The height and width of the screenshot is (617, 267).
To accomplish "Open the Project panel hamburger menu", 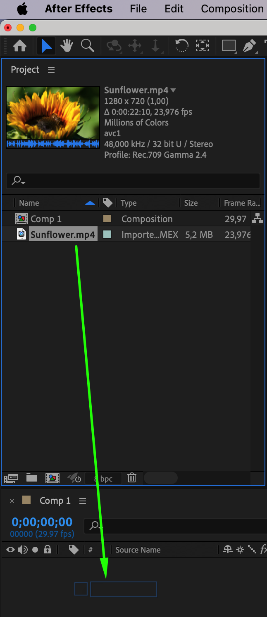I will point(51,70).
